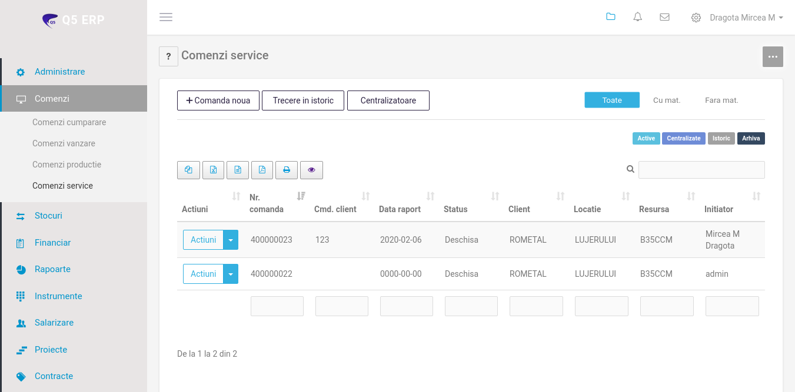Export the table to PDF
795x392 pixels.
pos(262,170)
